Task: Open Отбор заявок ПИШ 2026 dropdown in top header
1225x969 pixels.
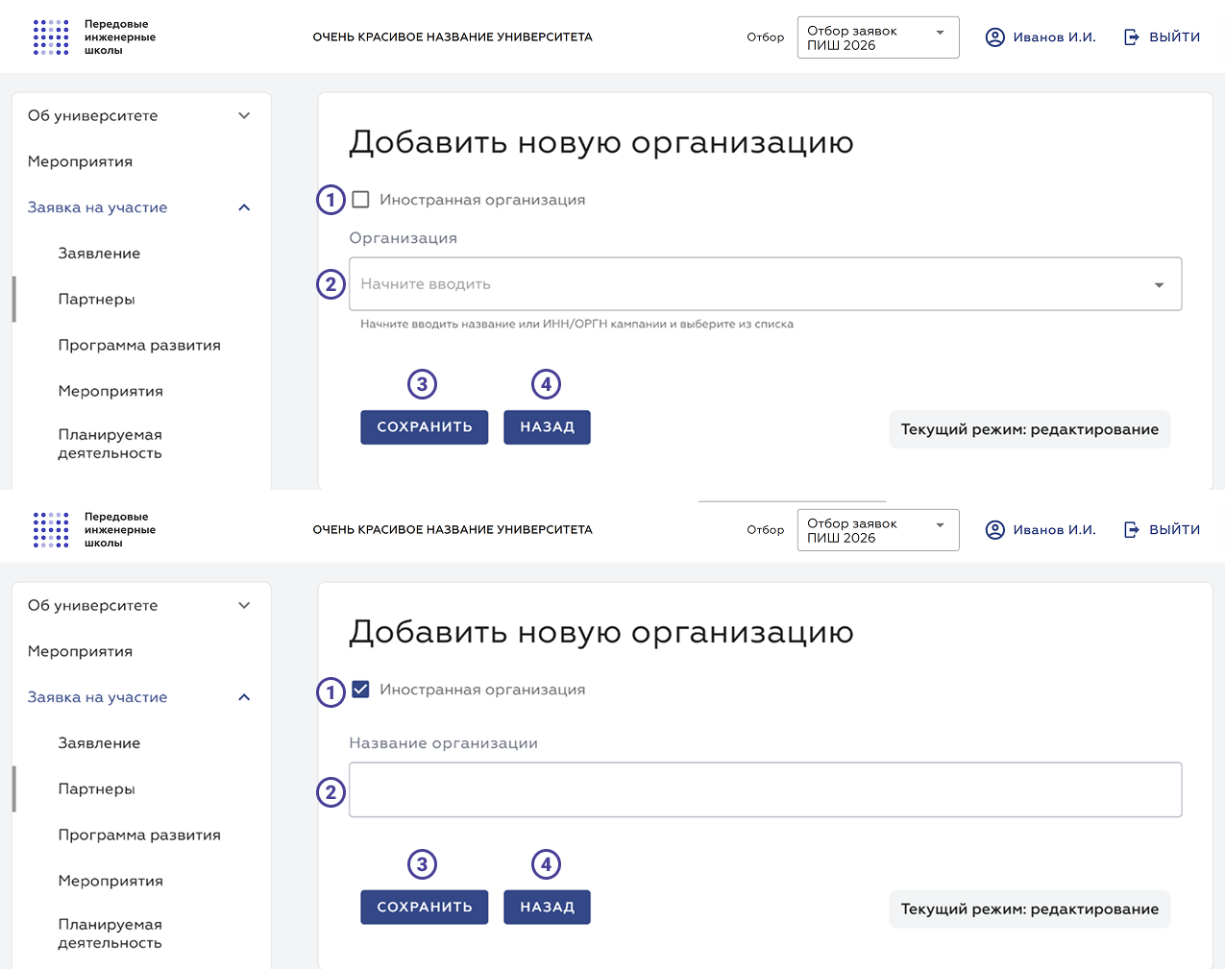Action: [878, 37]
